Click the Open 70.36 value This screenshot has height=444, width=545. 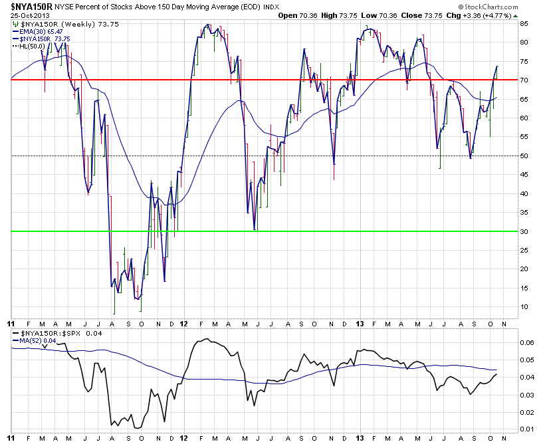point(298,15)
